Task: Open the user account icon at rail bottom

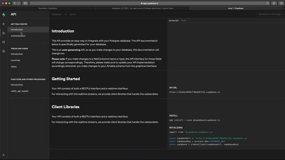Action: coord(4,155)
